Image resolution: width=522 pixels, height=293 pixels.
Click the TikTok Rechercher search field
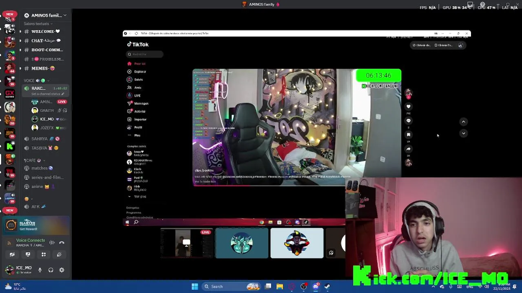point(145,54)
